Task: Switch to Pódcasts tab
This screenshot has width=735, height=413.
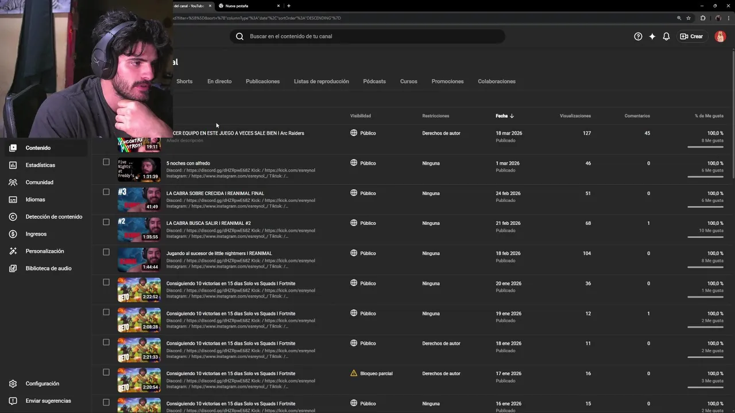Action: pos(374,81)
